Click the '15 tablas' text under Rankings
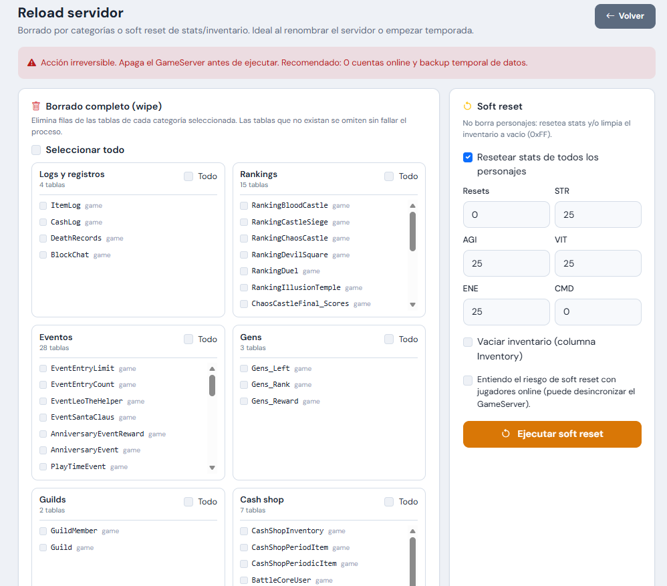Image resolution: width=667 pixels, height=586 pixels. point(254,185)
